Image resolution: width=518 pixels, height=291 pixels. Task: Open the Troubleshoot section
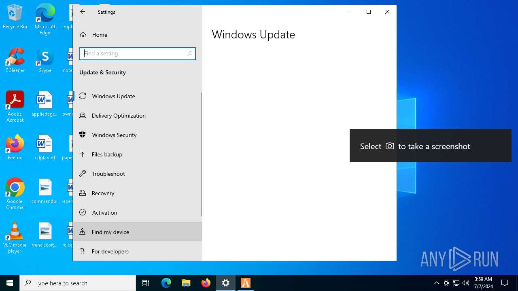click(x=138, y=174)
